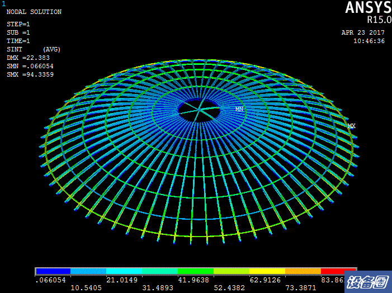Select the dark blue legend color band
Image resolution: width=392 pixels, height=293 pixels.
point(53,271)
